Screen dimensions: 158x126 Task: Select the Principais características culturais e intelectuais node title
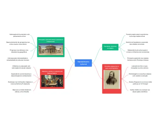pyautogui.click(x=51, y=40)
